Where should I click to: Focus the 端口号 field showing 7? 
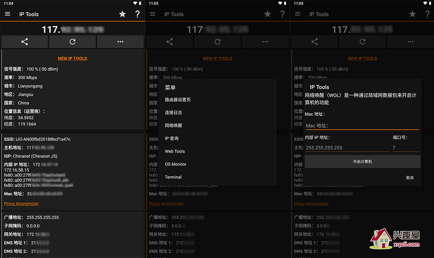pyautogui.click(x=406, y=148)
